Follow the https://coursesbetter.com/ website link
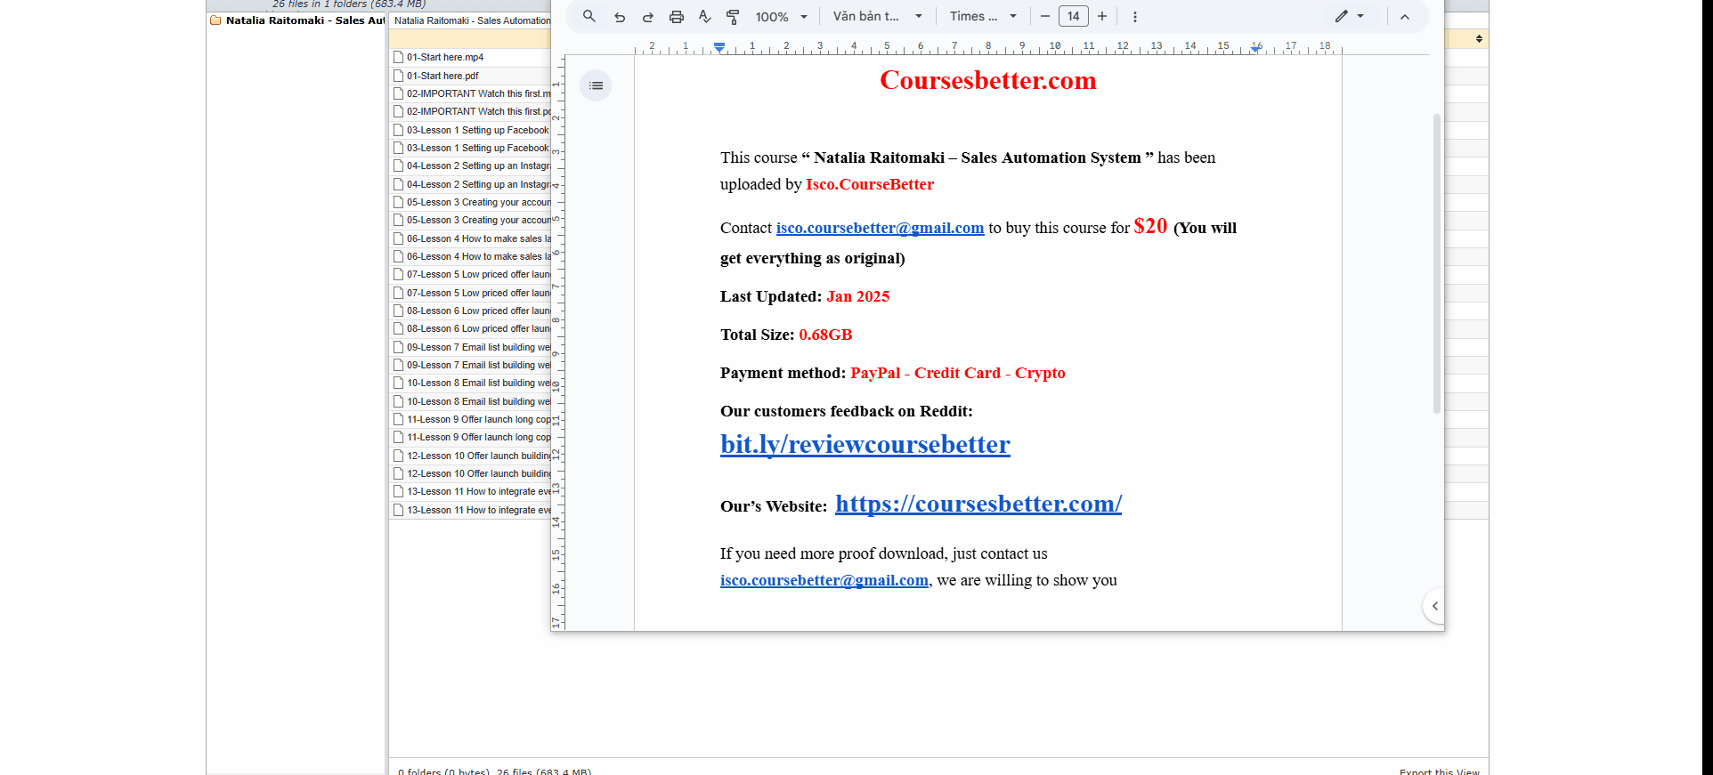 tap(978, 504)
